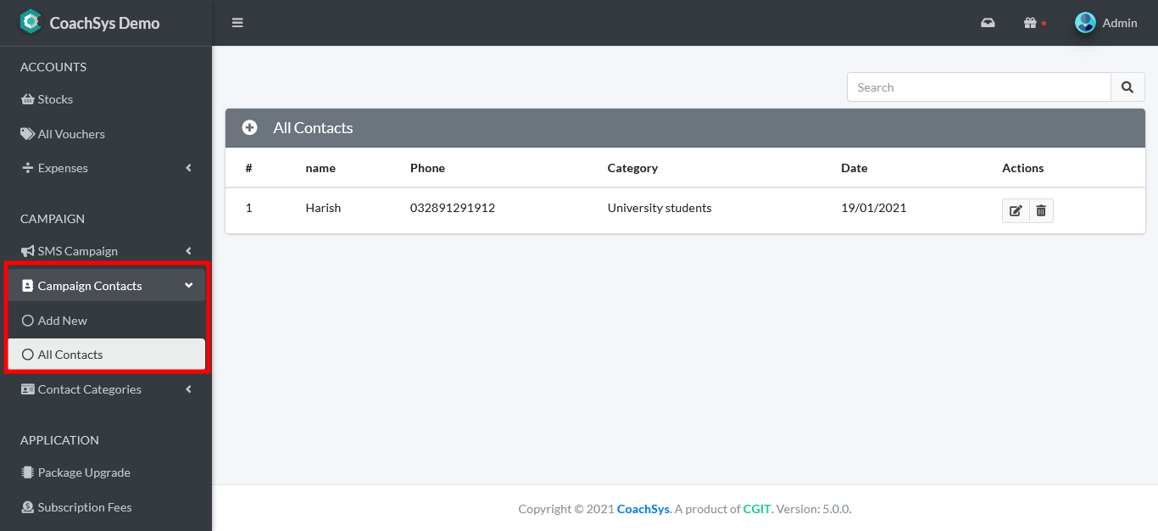Open the Admin profile menu

pyautogui.click(x=1106, y=23)
